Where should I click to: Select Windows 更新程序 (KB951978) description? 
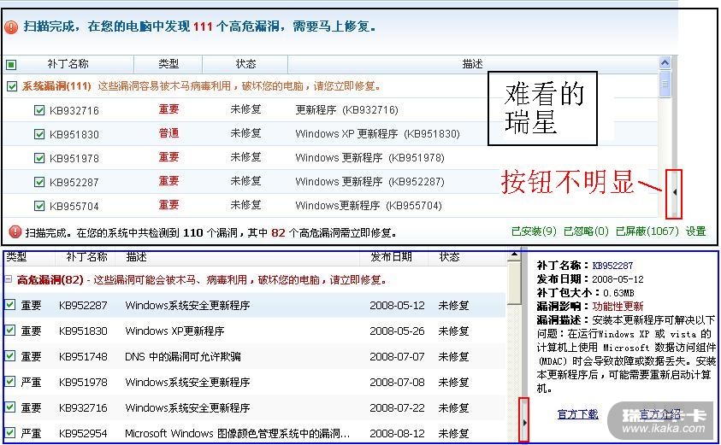(x=369, y=157)
